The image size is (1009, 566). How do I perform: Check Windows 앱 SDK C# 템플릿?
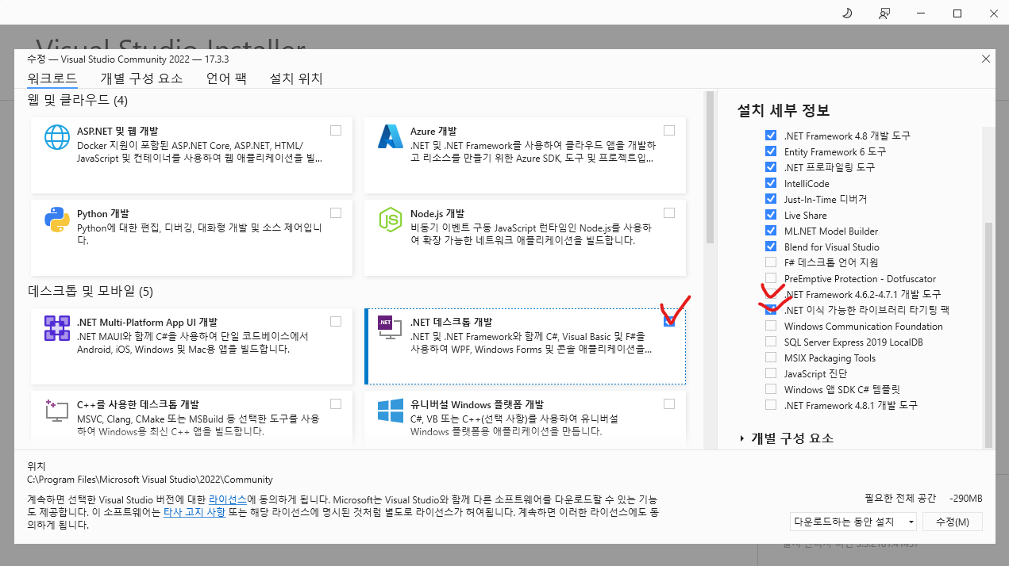click(770, 389)
